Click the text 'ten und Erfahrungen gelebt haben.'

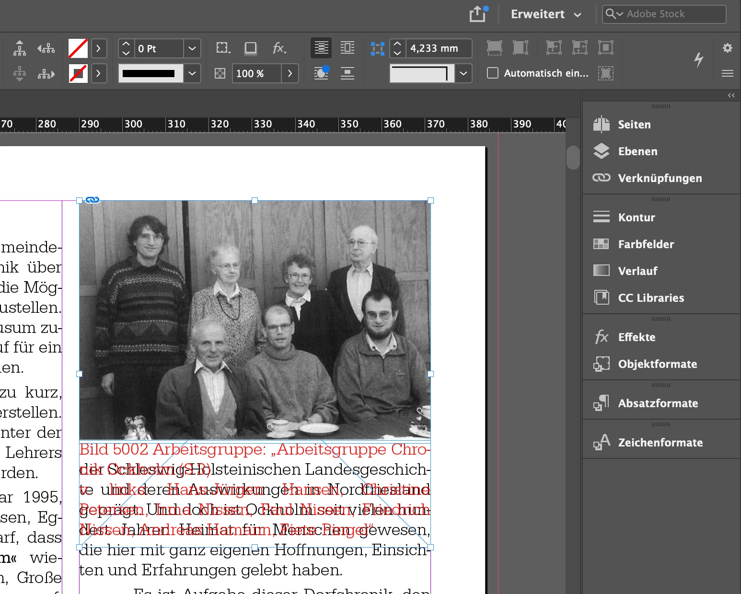pyautogui.click(x=211, y=570)
